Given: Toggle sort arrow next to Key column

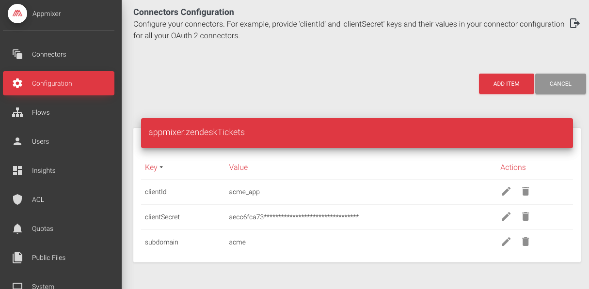Looking at the screenshot, I should click(x=161, y=167).
